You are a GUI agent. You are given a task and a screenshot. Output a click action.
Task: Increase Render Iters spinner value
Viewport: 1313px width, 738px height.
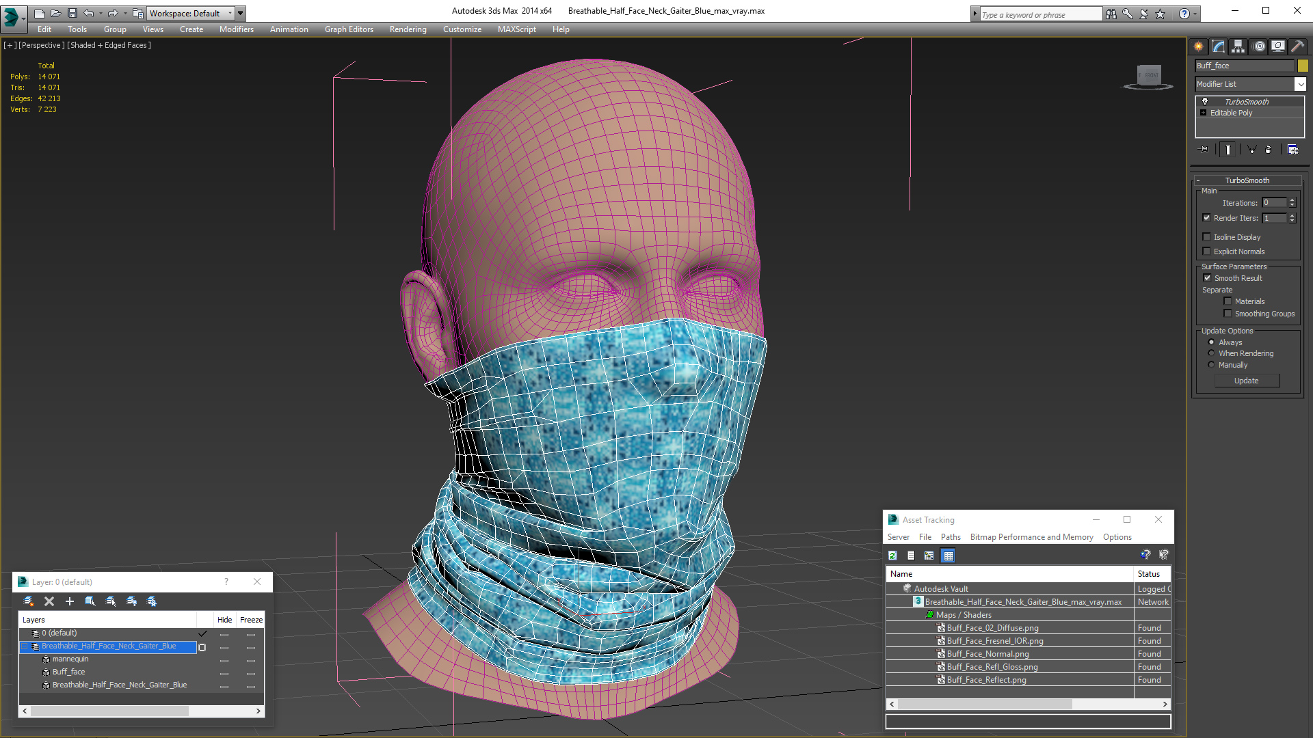(x=1292, y=215)
